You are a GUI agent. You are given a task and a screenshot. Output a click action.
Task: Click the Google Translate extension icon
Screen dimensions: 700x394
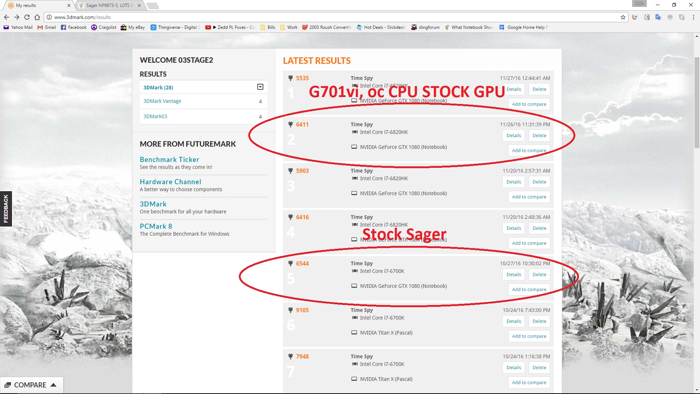658,17
